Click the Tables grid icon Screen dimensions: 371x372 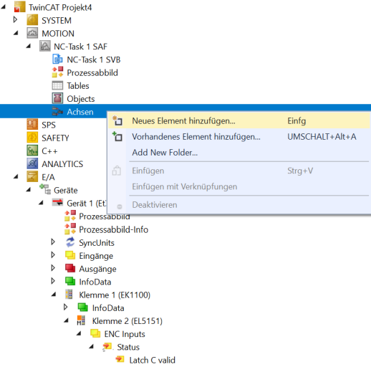(57, 85)
